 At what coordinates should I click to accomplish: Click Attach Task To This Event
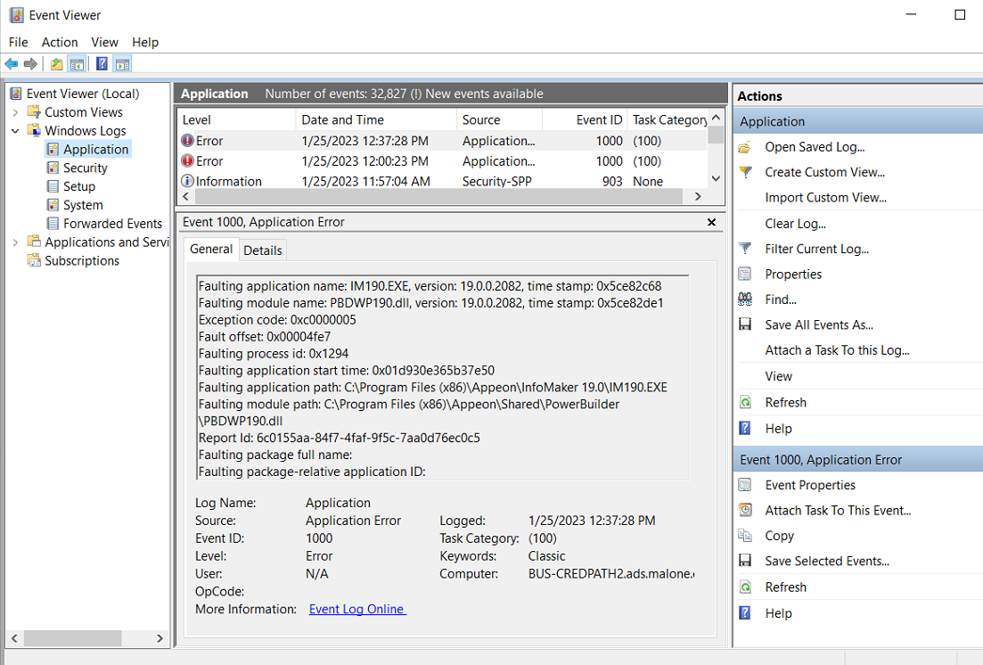point(837,510)
